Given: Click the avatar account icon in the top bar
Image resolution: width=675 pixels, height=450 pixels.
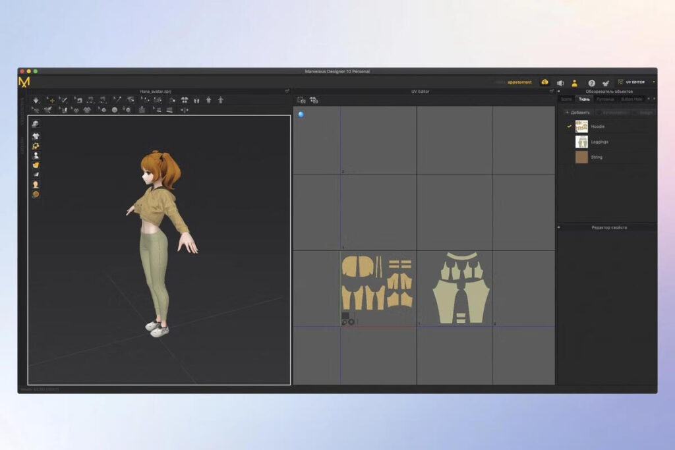Looking at the screenshot, I should coord(574,82).
